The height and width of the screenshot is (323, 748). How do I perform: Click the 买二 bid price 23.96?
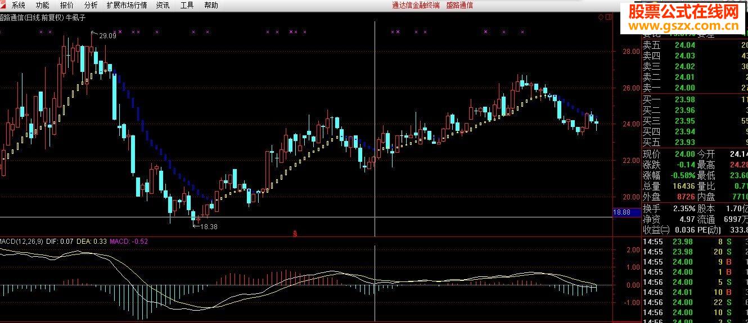point(685,110)
